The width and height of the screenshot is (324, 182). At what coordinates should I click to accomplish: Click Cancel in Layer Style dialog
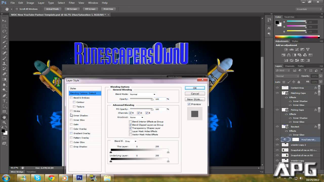click(x=195, y=94)
